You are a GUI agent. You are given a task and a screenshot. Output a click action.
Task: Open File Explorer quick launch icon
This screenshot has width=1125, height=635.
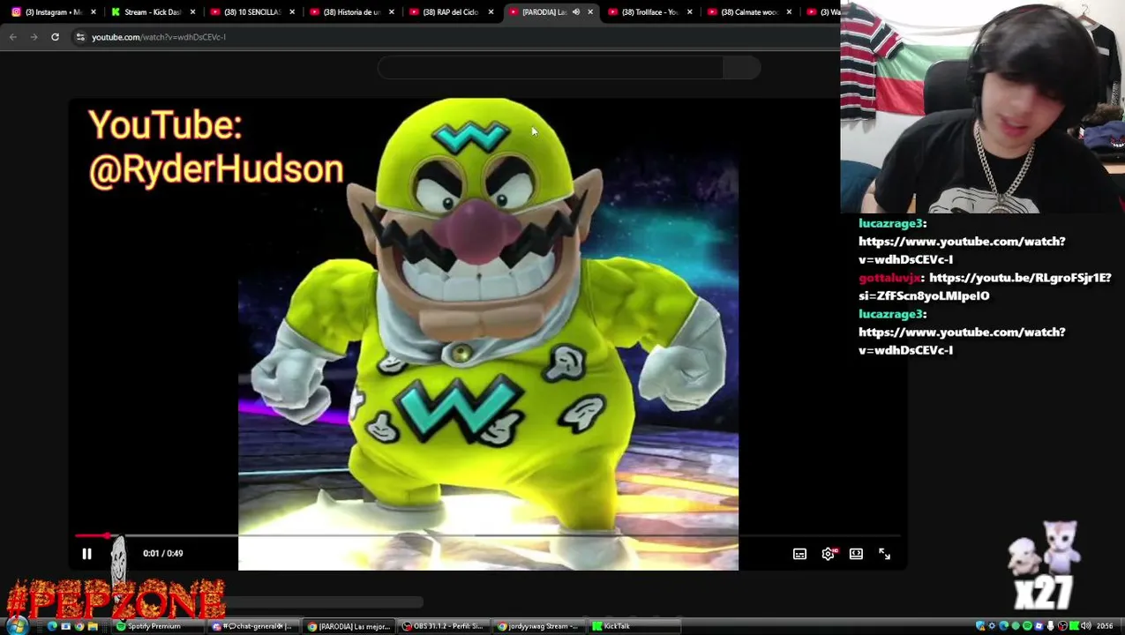(x=93, y=626)
